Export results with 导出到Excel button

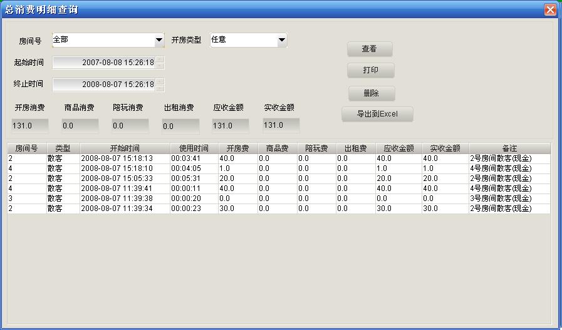click(377, 115)
